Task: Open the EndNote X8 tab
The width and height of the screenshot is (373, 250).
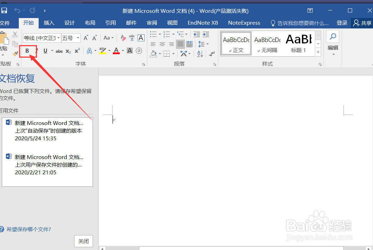Action: 203,23
